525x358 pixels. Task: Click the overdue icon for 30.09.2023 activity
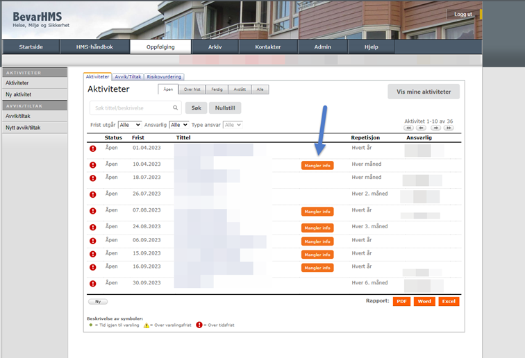[x=92, y=283]
